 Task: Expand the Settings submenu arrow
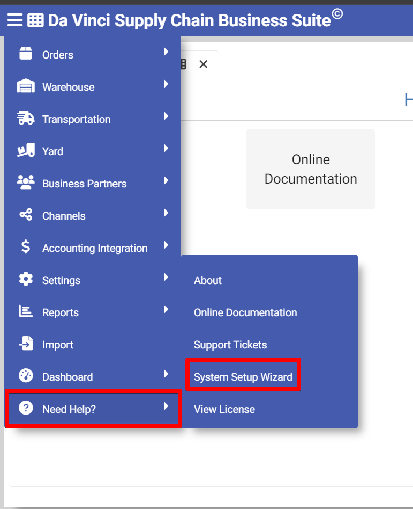point(166,277)
